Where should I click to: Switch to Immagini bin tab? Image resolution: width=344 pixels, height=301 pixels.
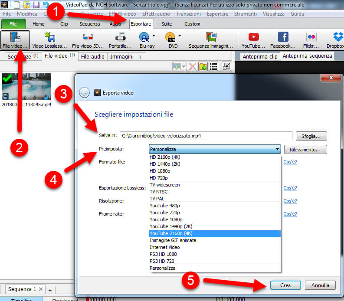pos(122,57)
